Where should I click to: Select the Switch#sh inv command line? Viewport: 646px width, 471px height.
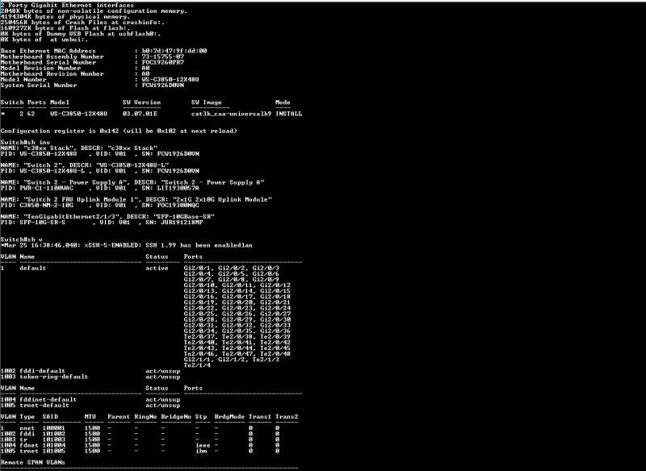pyautogui.click(x=25, y=142)
